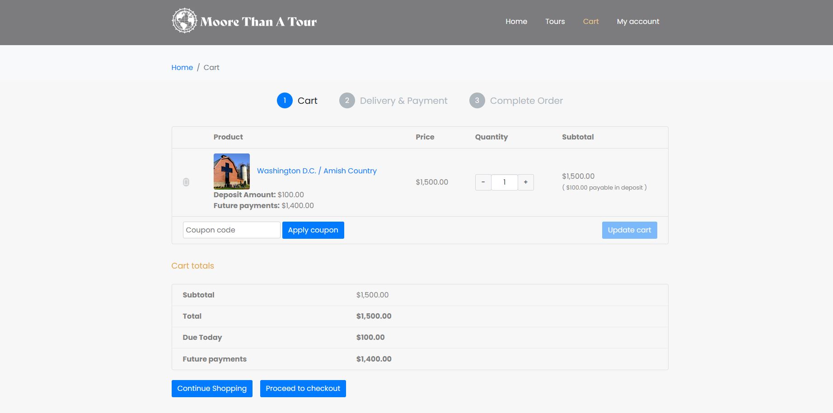Open Washington D.C. / Amish Country product link

click(x=317, y=171)
